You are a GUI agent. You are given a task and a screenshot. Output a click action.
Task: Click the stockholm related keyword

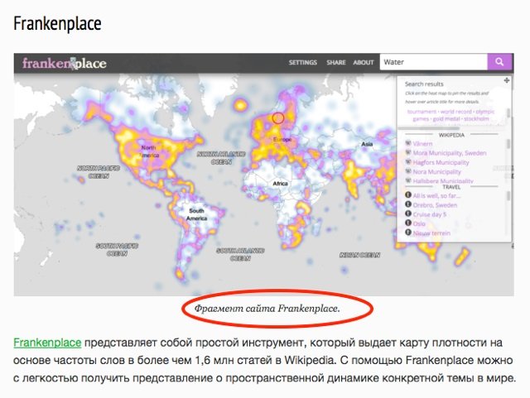pos(476,119)
